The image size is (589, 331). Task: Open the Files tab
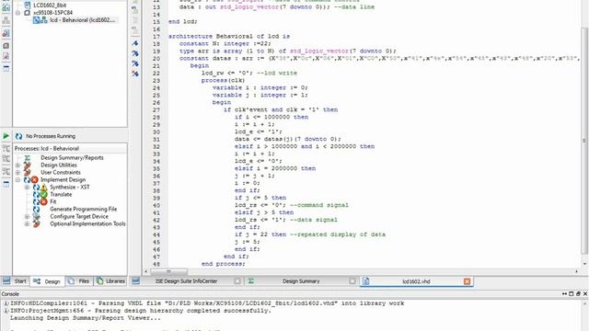(79, 281)
